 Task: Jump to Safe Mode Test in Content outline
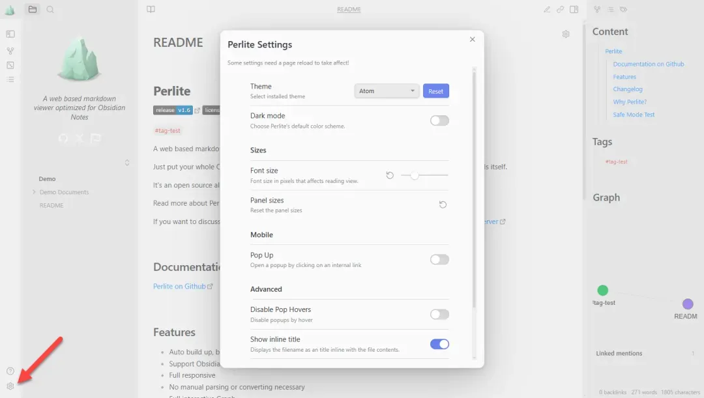(634, 115)
